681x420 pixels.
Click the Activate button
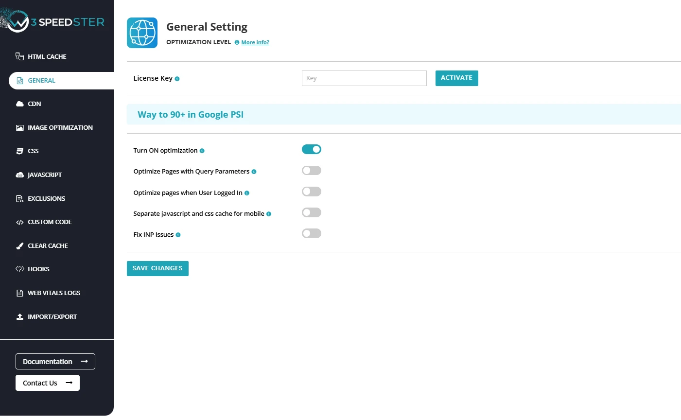point(456,78)
